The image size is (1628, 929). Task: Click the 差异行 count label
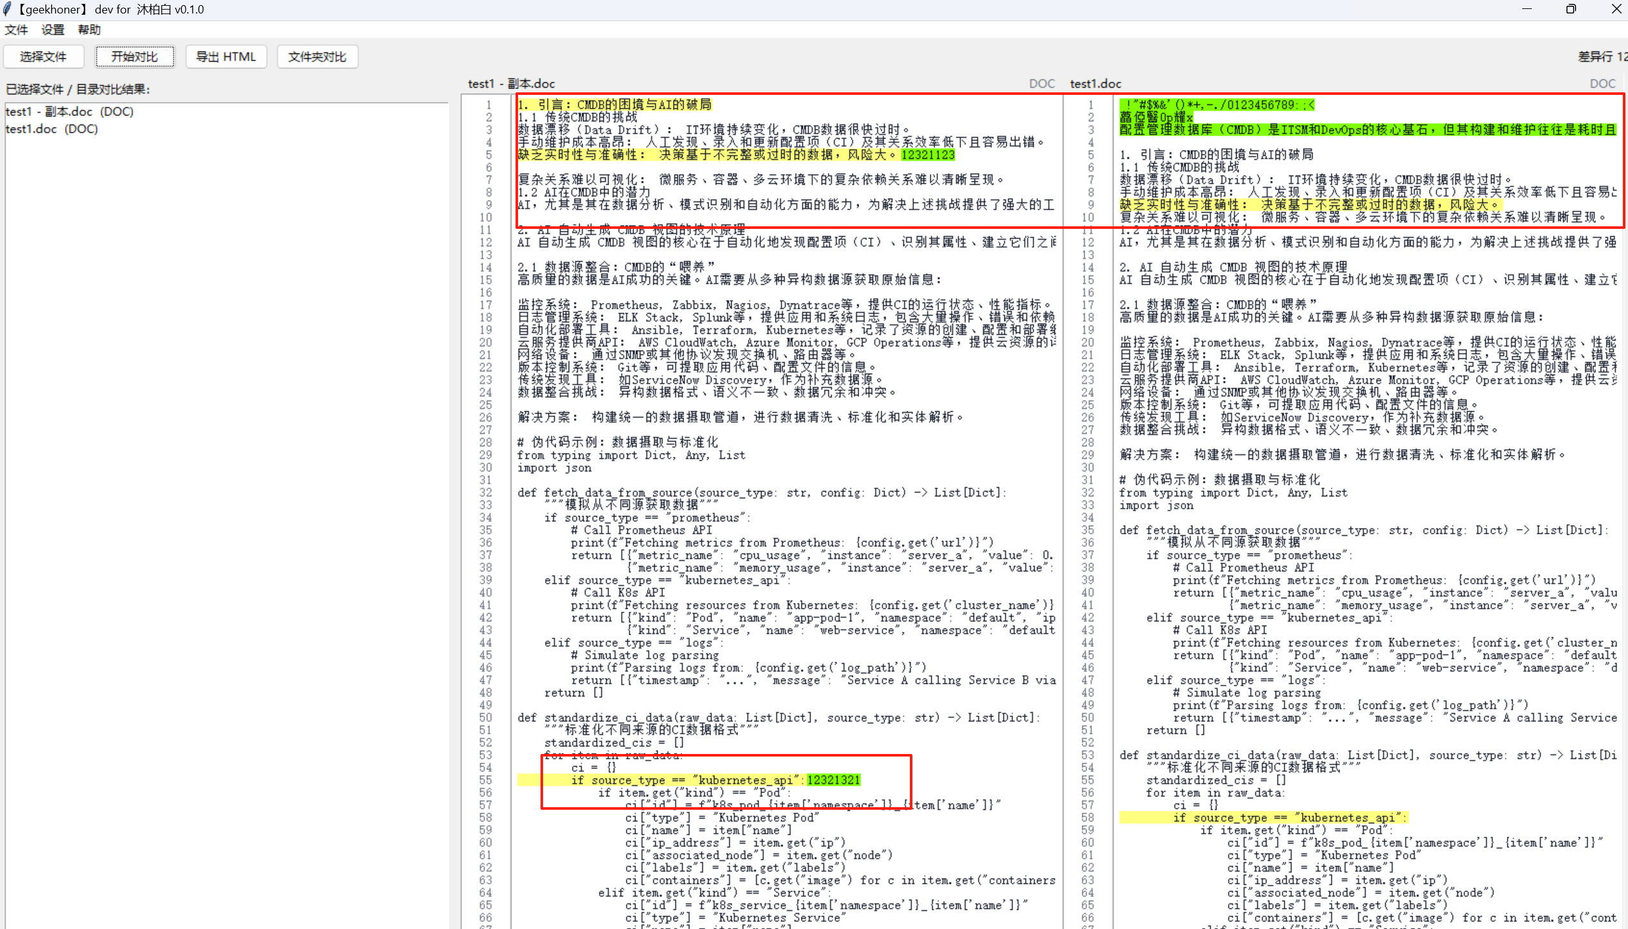[1601, 56]
